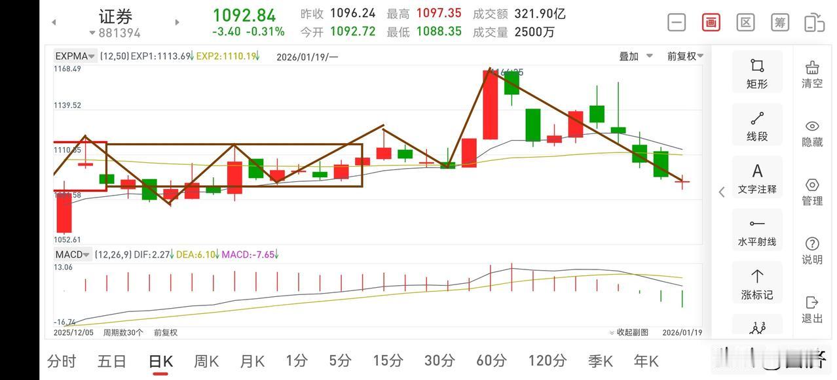Select the 15分 period tab
The width and height of the screenshot is (837, 380).
pos(388,361)
